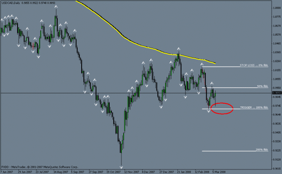This screenshot has width=282, height=174.
Task: Click the 12 Nov 2007 date label
Action: pyautogui.click(x=131, y=172)
